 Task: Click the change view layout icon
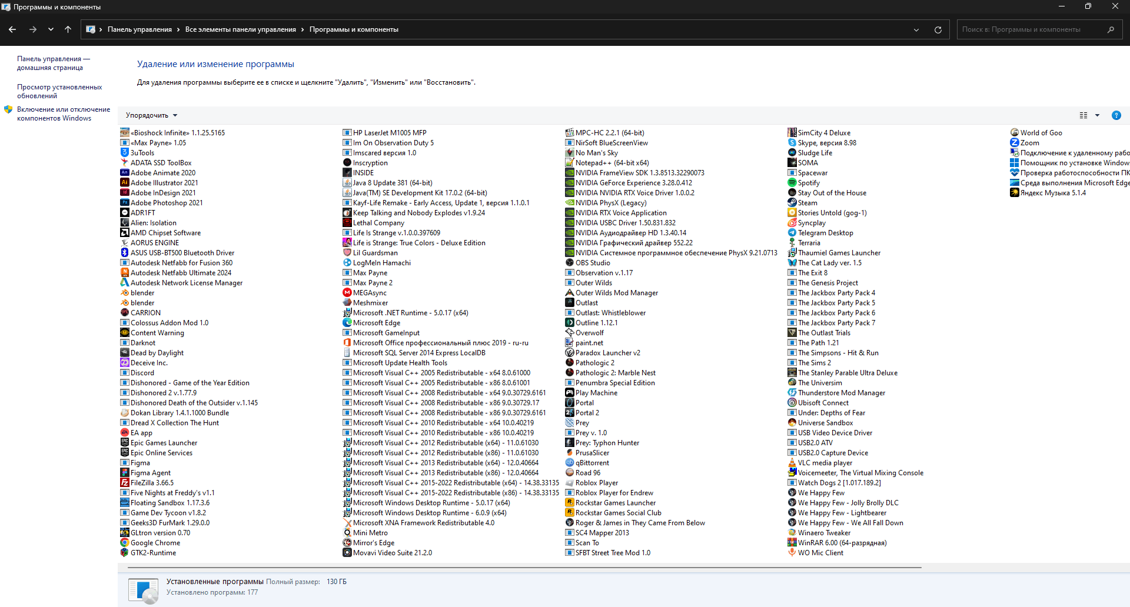1084,115
